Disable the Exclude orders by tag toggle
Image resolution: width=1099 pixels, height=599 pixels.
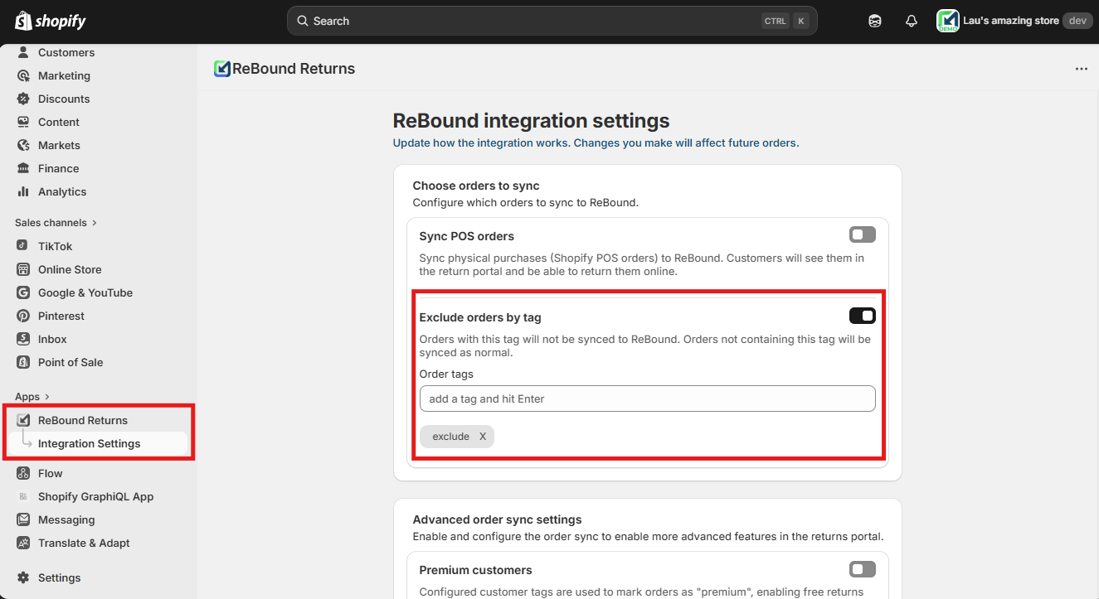coord(863,316)
